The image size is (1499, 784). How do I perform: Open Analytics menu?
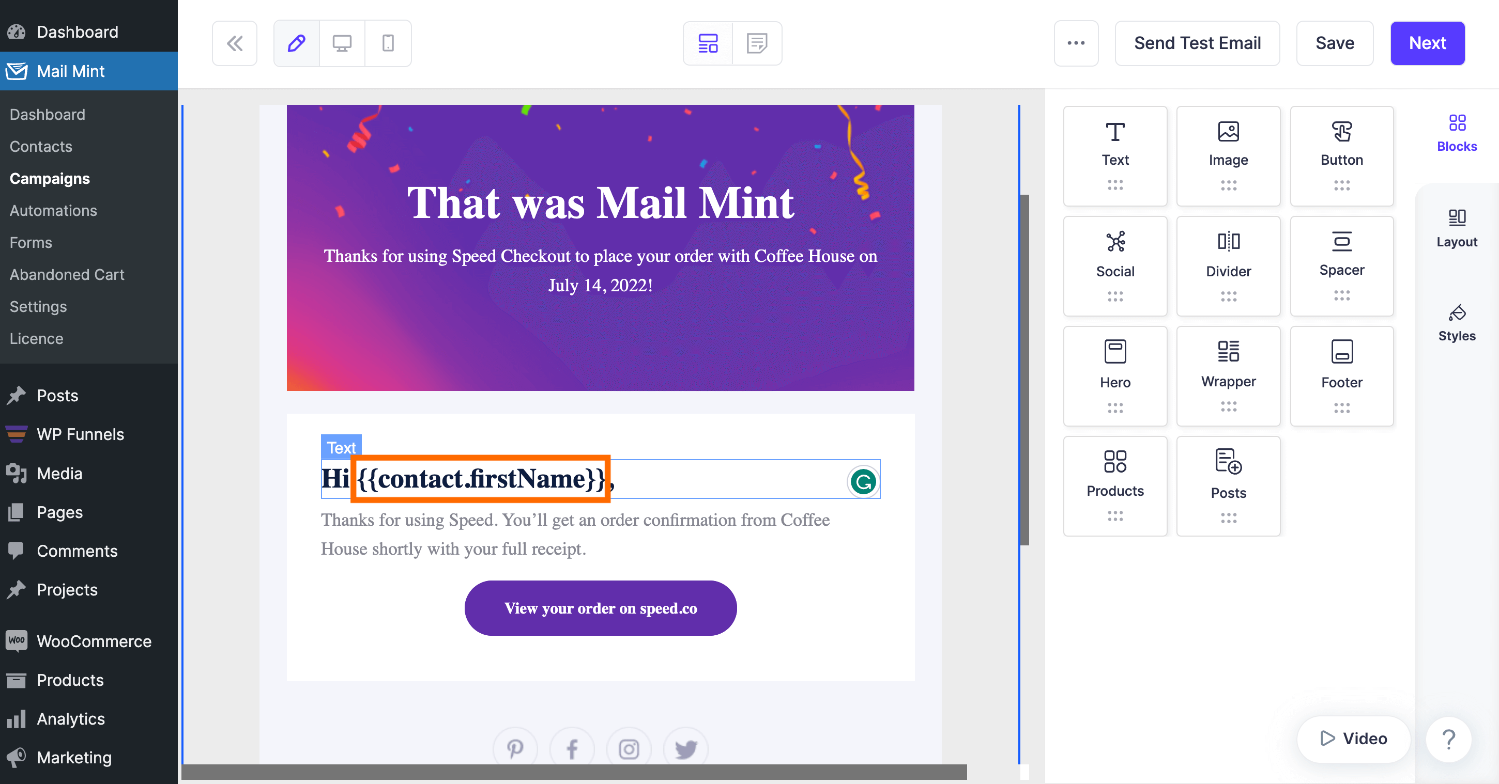[x=88, y=719]
